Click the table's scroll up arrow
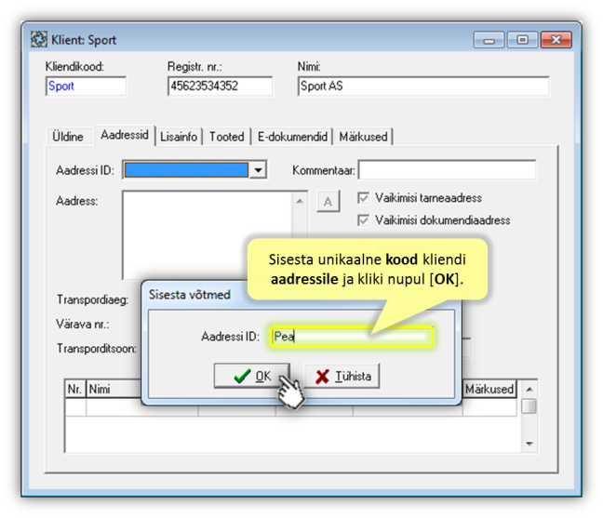Viewport: 603px width, 518px height. 529,390
